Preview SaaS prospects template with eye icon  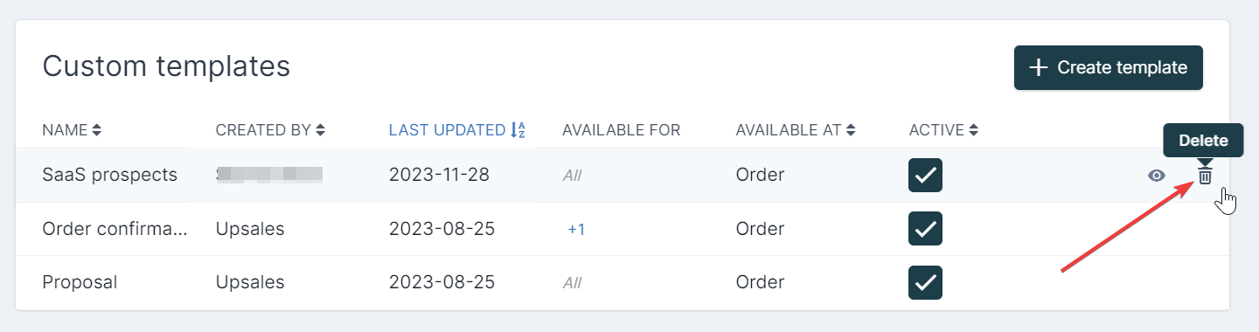[x=1157, y=176]
